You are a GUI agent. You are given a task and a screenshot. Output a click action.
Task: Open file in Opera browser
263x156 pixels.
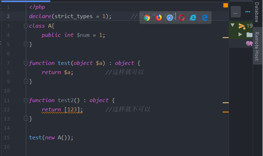(x=182, y=18)
